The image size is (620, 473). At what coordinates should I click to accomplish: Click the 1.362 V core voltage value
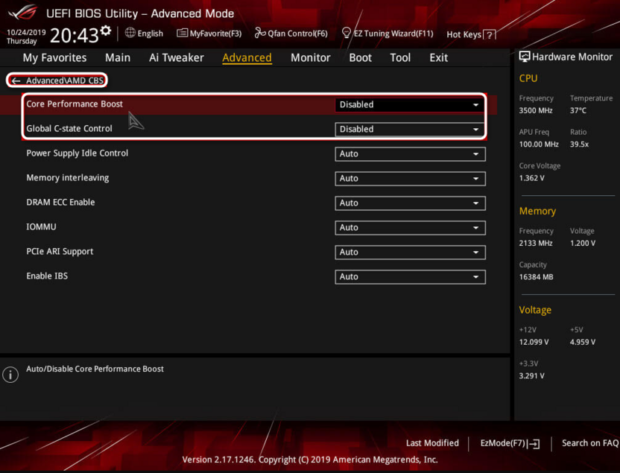pyautogui.click(x=532, y=178)
